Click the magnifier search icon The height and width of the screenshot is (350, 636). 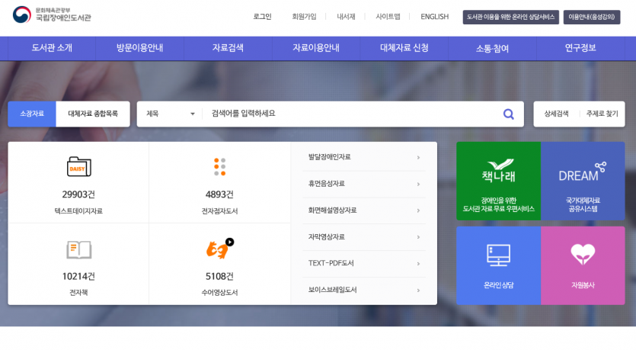508,114
